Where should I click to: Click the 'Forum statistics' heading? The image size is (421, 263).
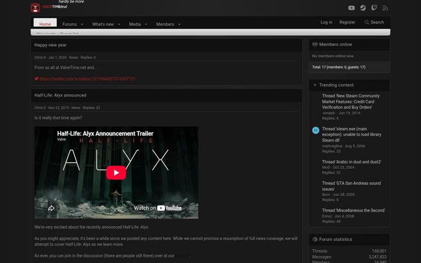click(x=336, y=239)
